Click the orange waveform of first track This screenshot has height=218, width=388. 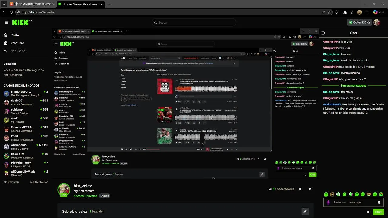click(x=183, y=89)
